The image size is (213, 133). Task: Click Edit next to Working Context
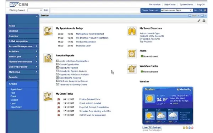[46, 10]
